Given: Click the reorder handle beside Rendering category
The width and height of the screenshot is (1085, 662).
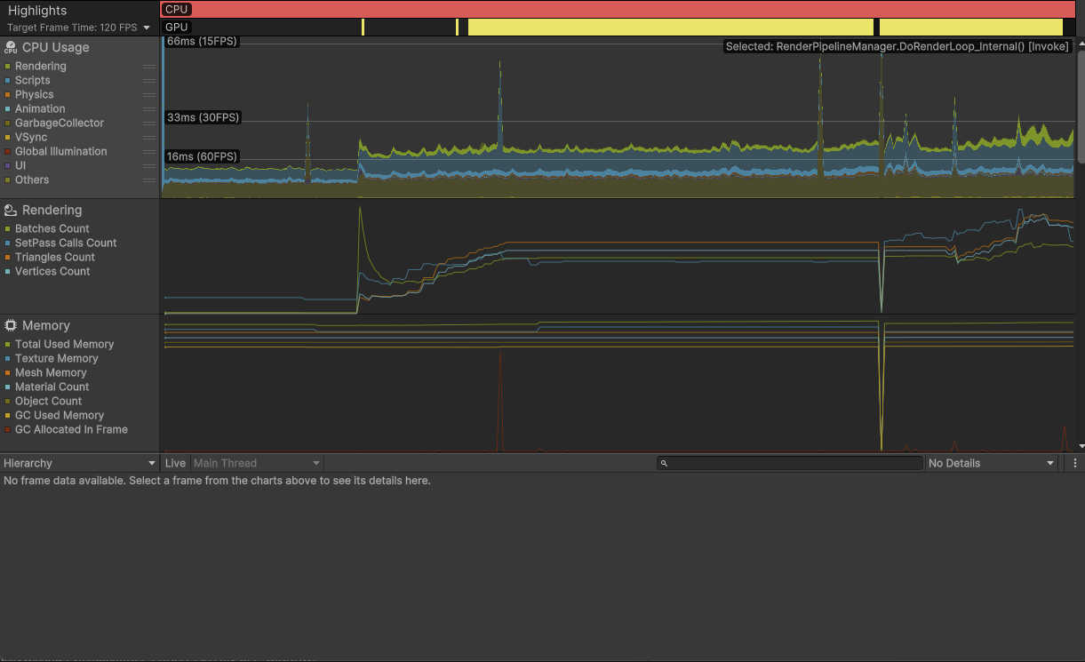Looking at the screenshot, I should 149,67.
